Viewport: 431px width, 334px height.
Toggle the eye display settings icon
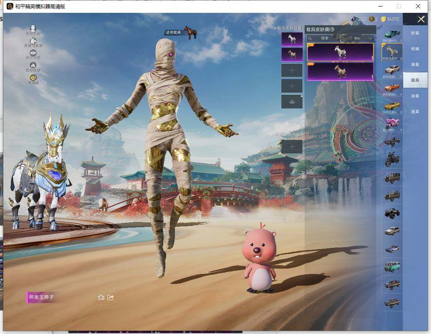[33, 53]
